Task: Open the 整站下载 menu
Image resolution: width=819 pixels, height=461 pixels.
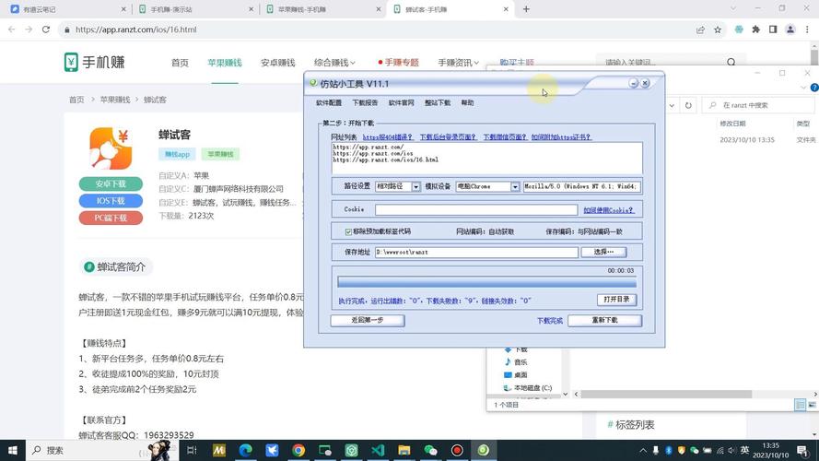Action: coord(438,103)
